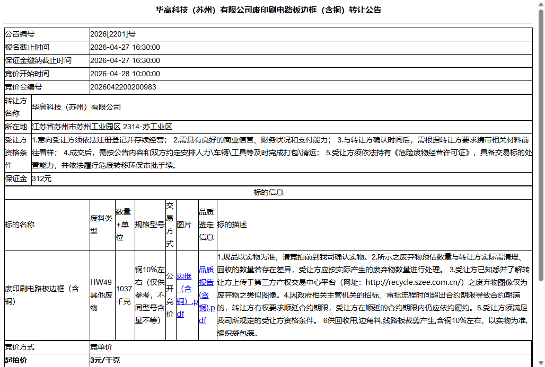Open the 品质报告(含铜).pdf link
This screenshot has height=367, width=545.
(x=206, y=295)
